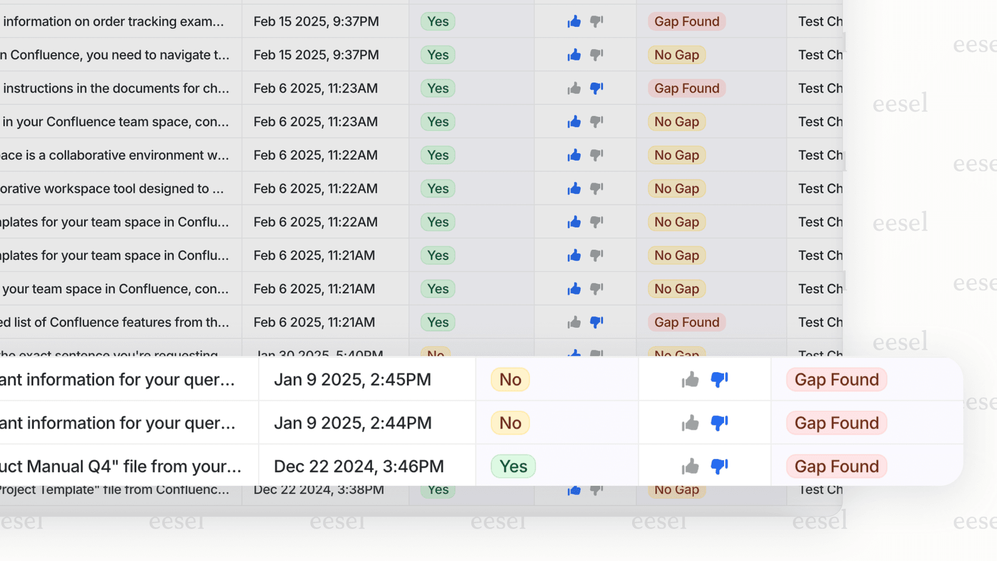Screen dimensions: 997x561
Task: Open the Jan 9 2:44PM 'ant information for your quer...' message
Action: coord(118,423)
